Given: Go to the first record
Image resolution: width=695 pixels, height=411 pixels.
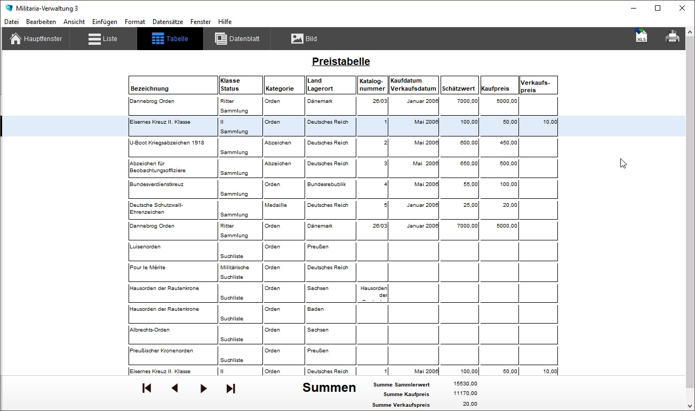Looking at the screenshot, I should (x=147, y=389).
